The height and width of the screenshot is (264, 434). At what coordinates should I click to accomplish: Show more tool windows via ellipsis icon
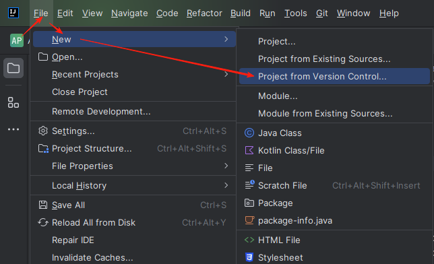point(13,129)
